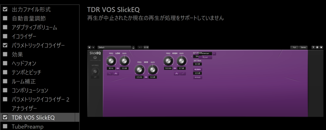Enable the イコライザー checkbox
The image size is (326, 130).
pos(5,36)
